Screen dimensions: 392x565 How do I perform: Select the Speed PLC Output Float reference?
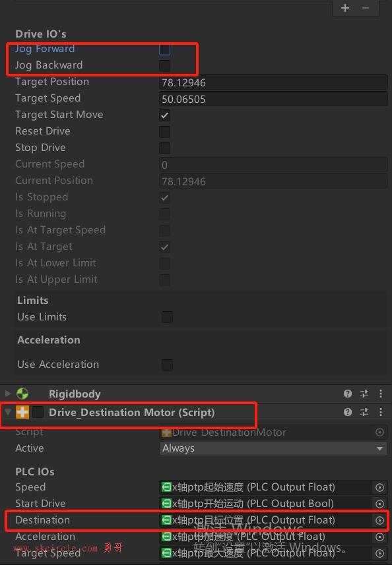(x=265, y=487)
